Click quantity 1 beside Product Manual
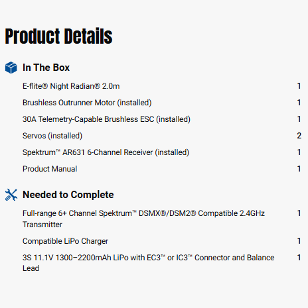308x308 pixels. click(x=299, y=169)
